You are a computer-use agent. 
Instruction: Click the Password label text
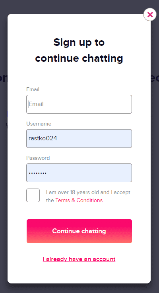pos(38,158)
